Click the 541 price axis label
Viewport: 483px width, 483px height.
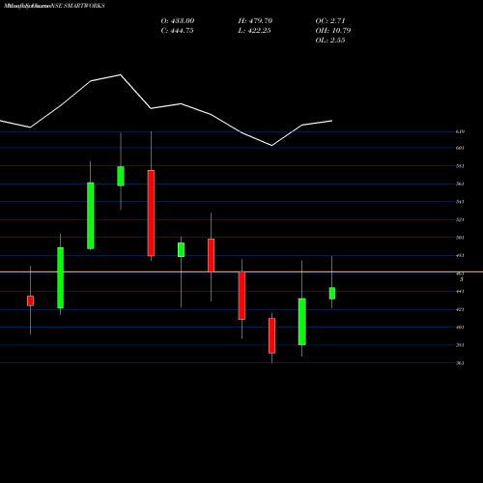(x=460, y=202)
